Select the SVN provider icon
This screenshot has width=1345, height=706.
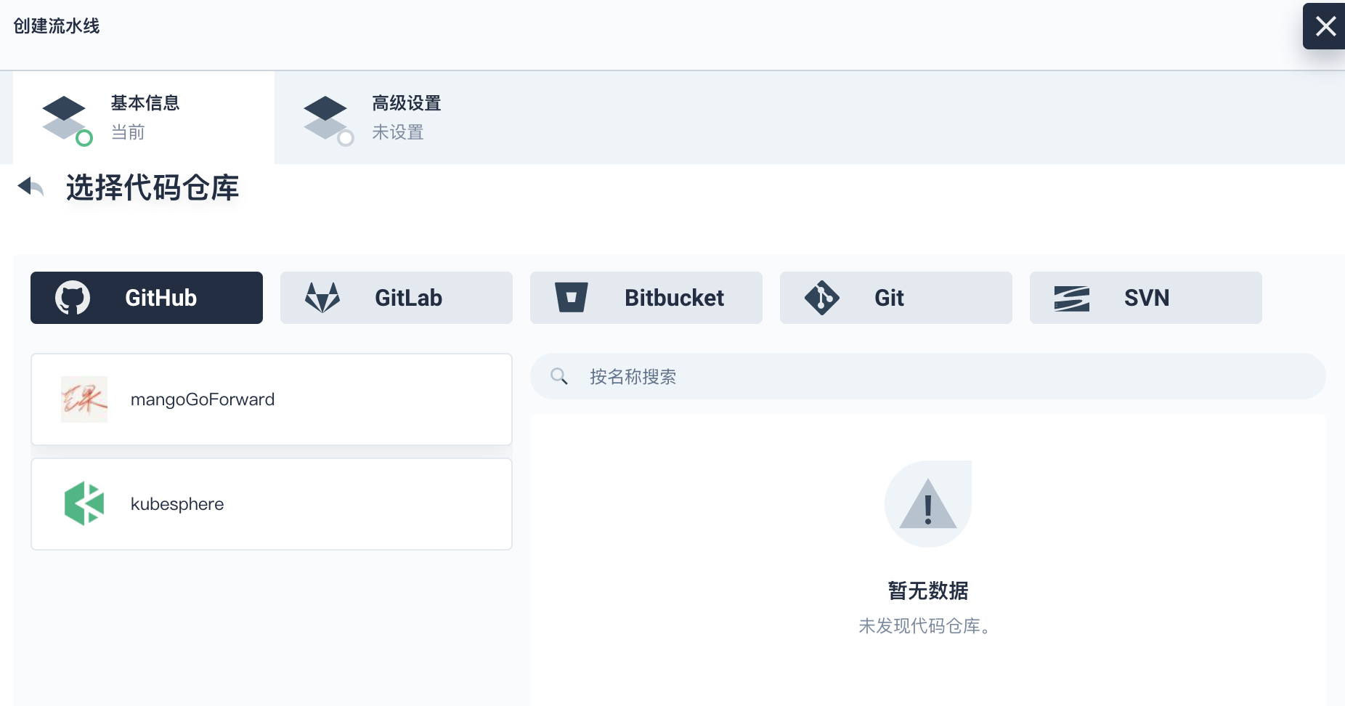[1072, 297]
